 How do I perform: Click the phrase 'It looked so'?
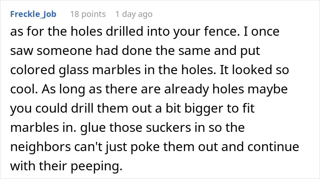point(254,70)
